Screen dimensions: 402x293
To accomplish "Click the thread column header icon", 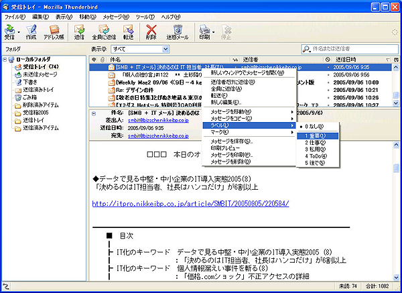I will pos(94,60).
